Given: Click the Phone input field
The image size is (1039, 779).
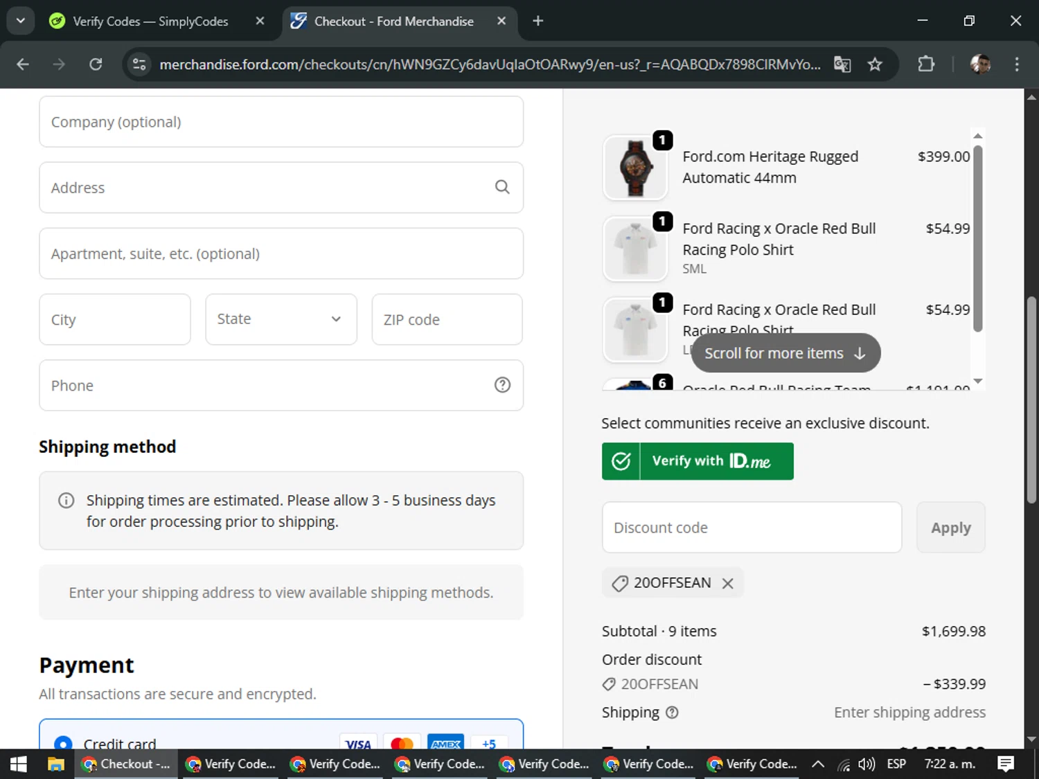Looking at the screenshot, I should pyautogui.click(x=281, y=385).
